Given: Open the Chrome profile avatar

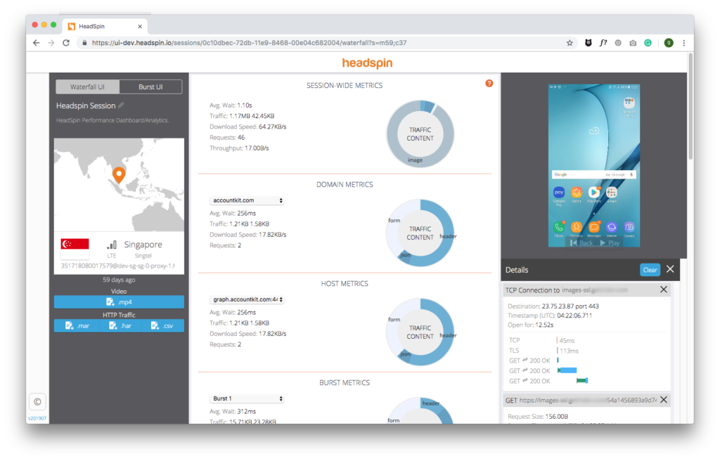Looking at the screenshot, I should [x=669, y=43].
